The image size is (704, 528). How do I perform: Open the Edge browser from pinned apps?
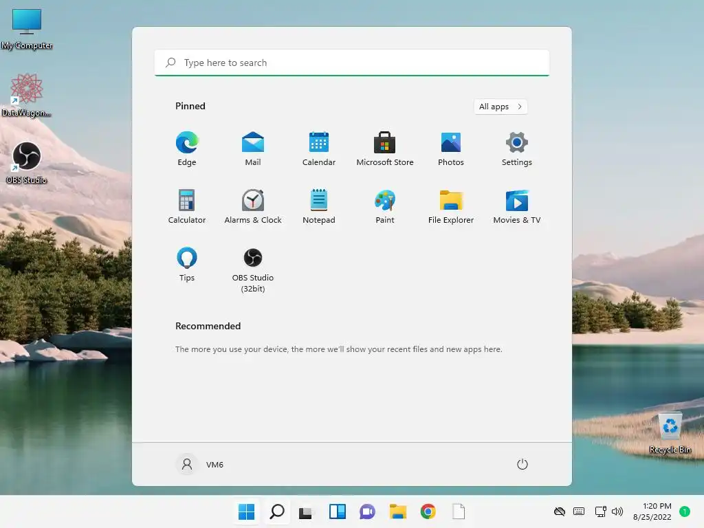click(x=187, y=148)
